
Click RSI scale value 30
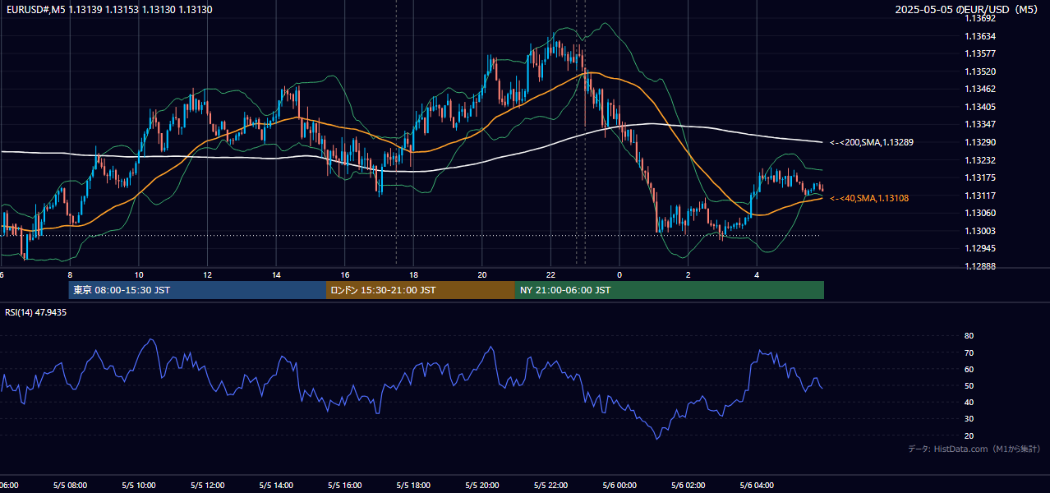(x=969, y=419)
